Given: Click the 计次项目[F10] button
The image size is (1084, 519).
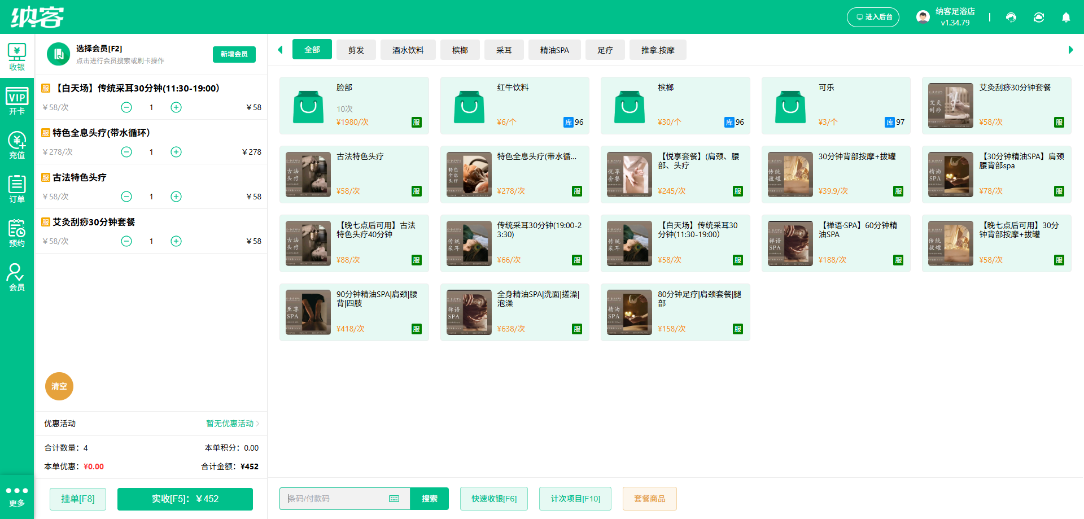Looking at the screenshot, I should 575,499.
